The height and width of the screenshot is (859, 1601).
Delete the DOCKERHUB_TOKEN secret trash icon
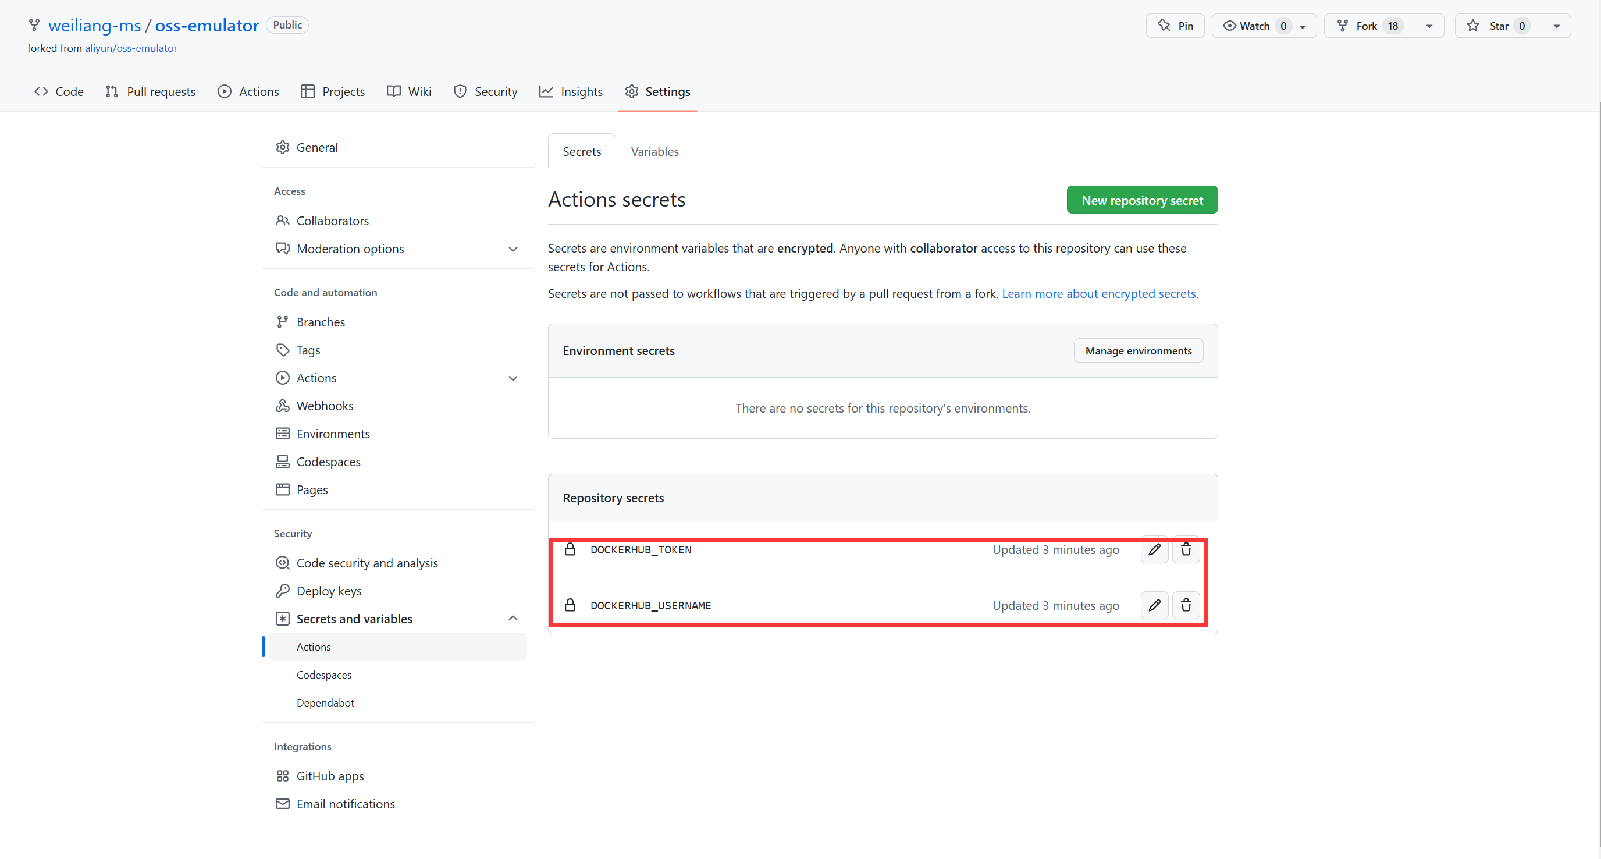(1186, 549)
